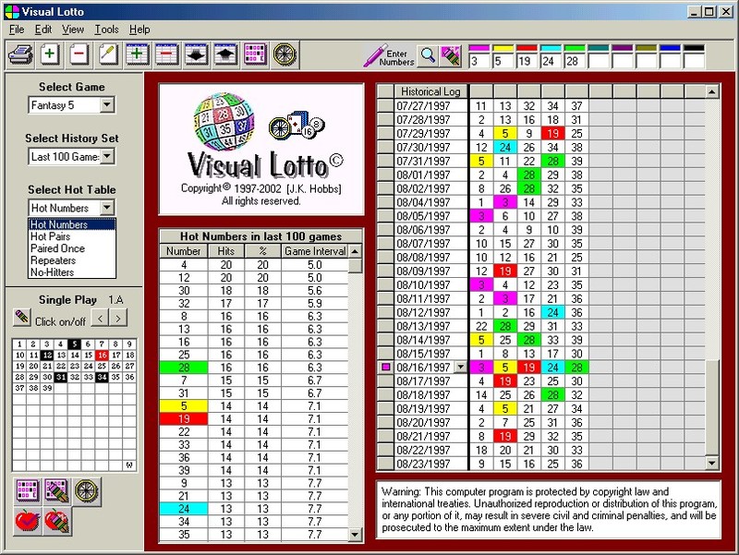739x555 pixels.
Task: Click the Historical Log scroll-down arrow
Action: (x=712, y=464)
